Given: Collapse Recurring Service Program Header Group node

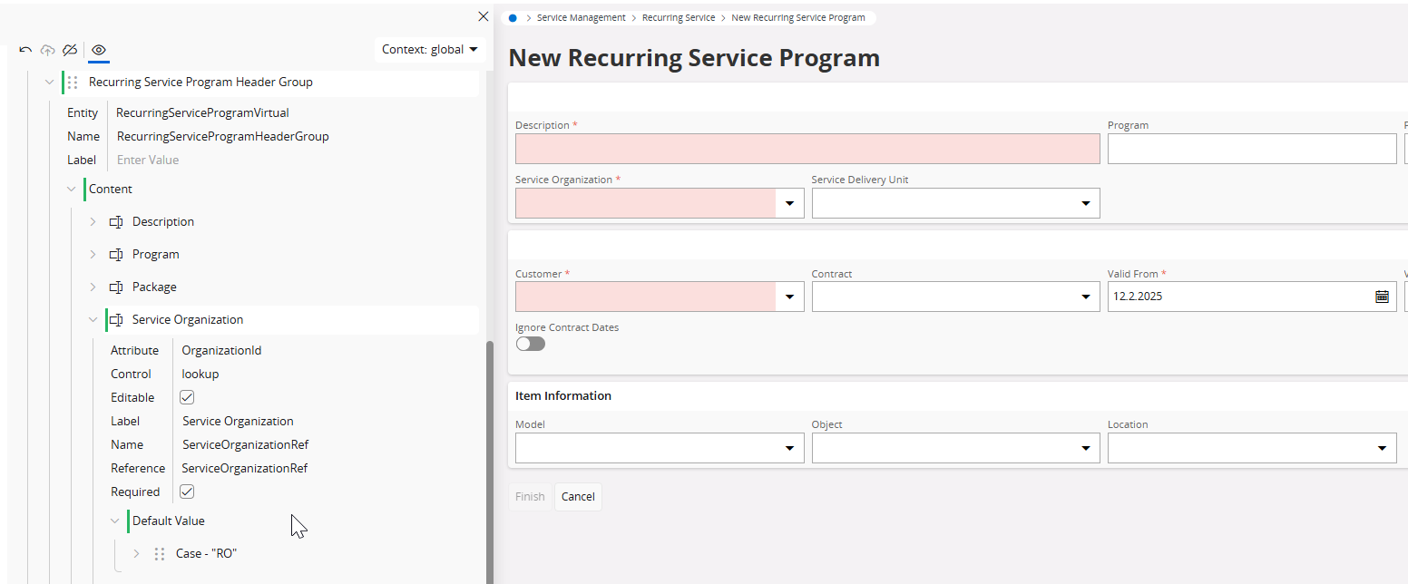Looking at the screenshot, I should click(x=50, y=82).
